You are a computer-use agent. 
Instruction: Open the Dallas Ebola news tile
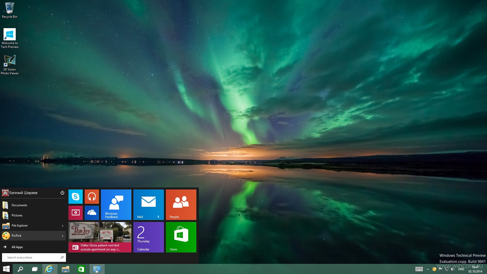point(100,237)
